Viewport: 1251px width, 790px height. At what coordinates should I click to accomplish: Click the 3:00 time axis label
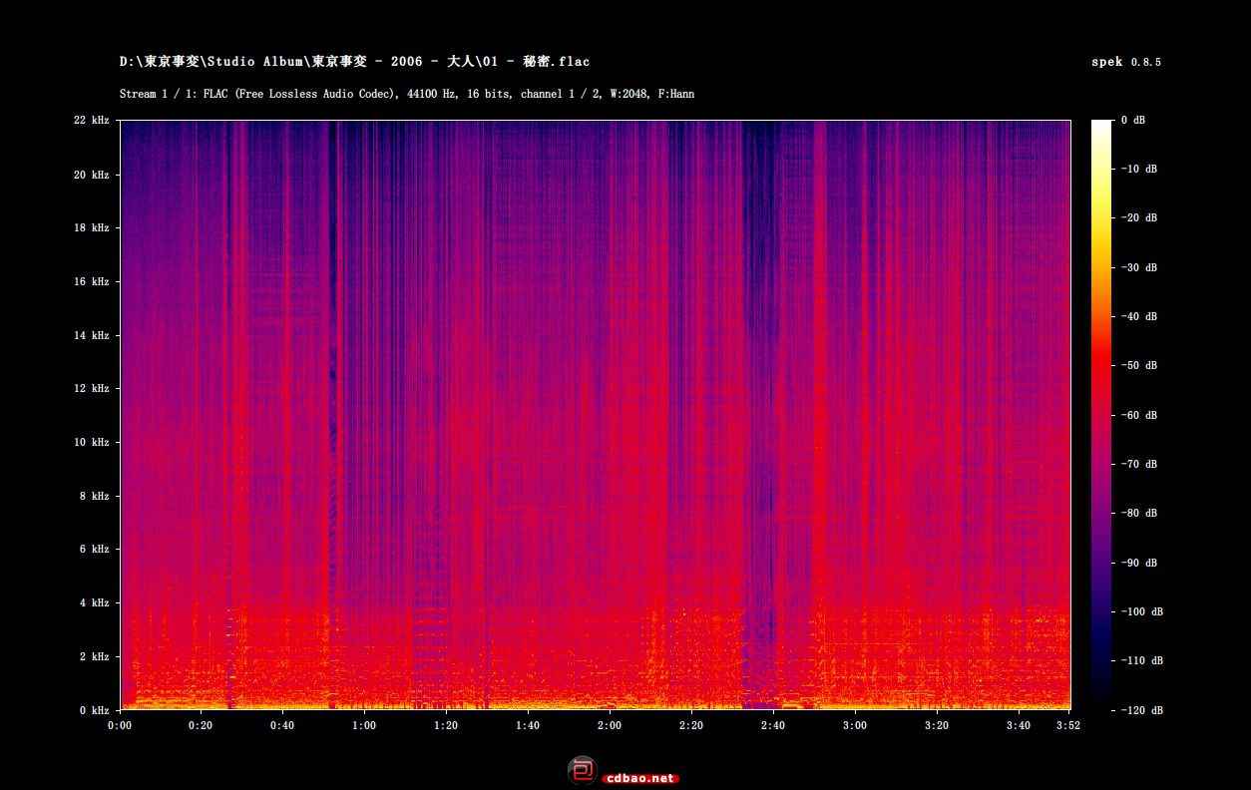click(855, 726)
